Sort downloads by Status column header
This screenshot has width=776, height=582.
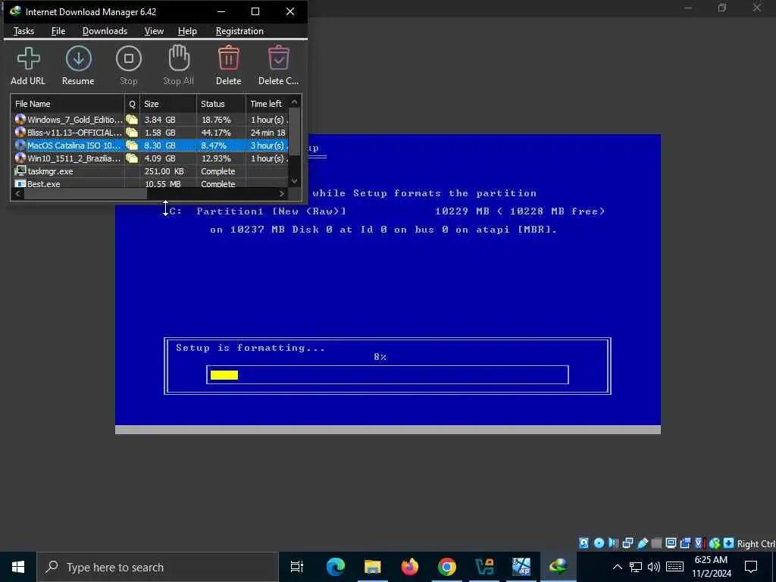221,103
